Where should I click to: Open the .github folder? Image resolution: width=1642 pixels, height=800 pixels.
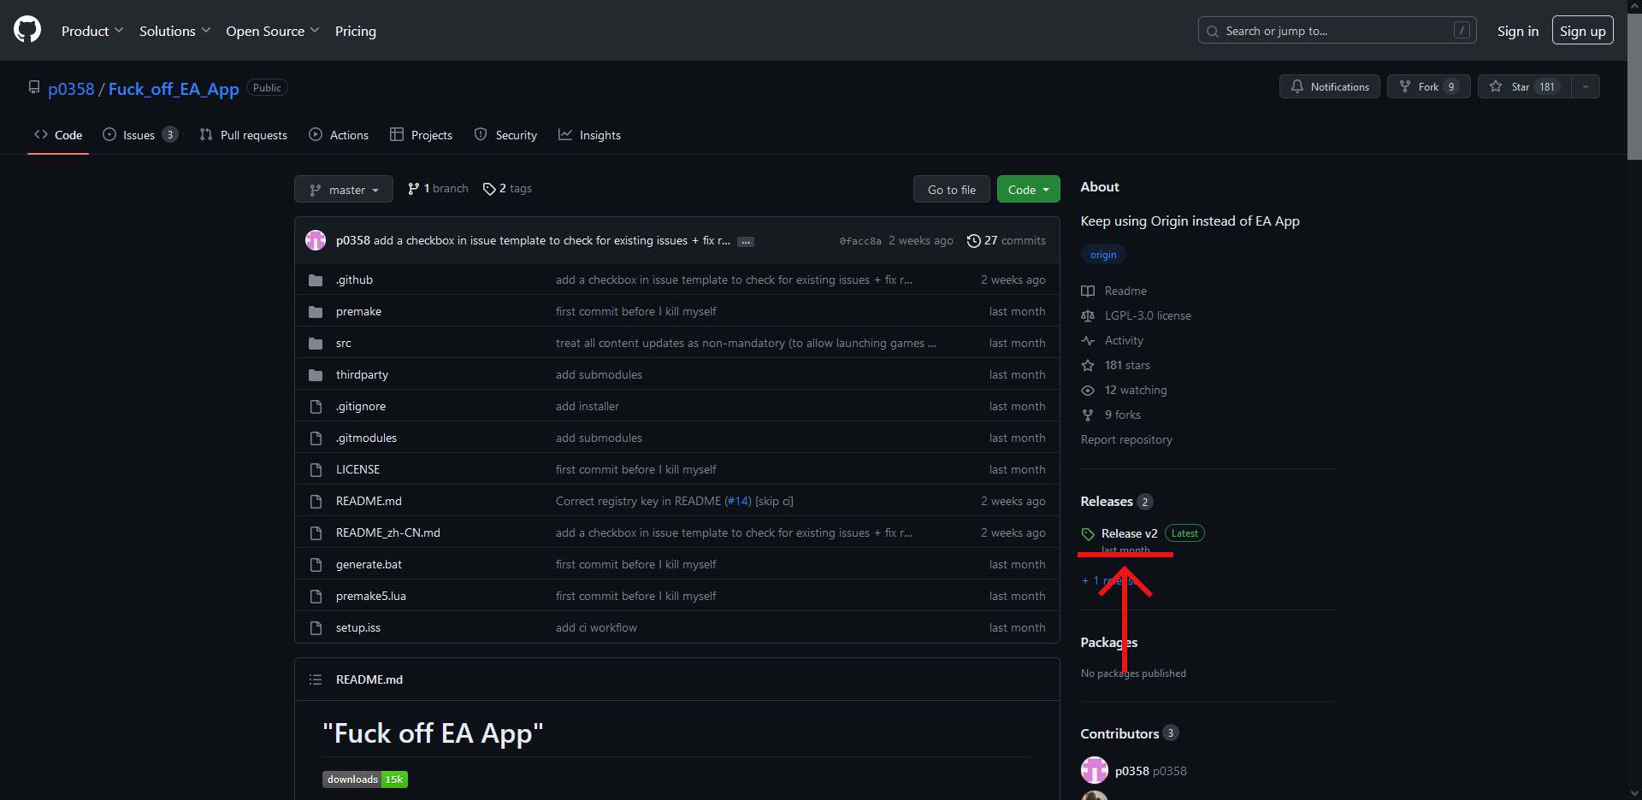pyautogui.click(x=354, y=279)
